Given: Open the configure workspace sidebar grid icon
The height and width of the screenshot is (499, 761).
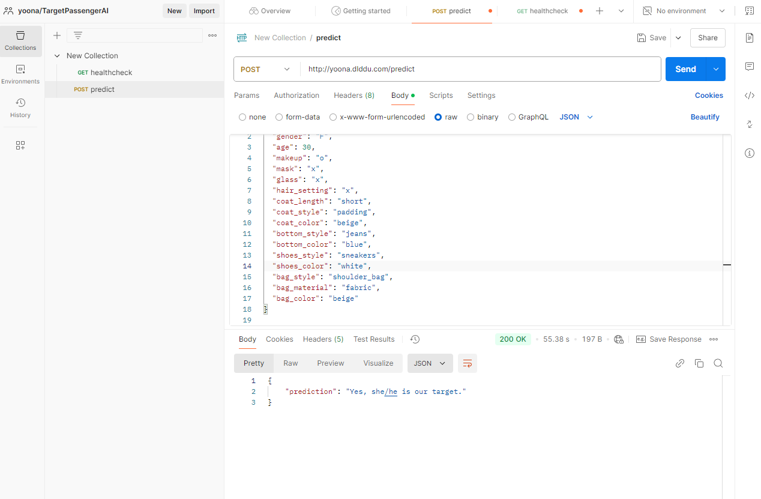Looking at the screenshot, I should [20, 145].
